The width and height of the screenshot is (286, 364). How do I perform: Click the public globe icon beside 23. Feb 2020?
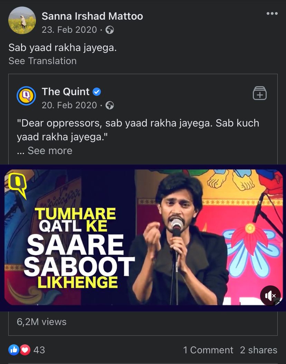pos(109,30)
